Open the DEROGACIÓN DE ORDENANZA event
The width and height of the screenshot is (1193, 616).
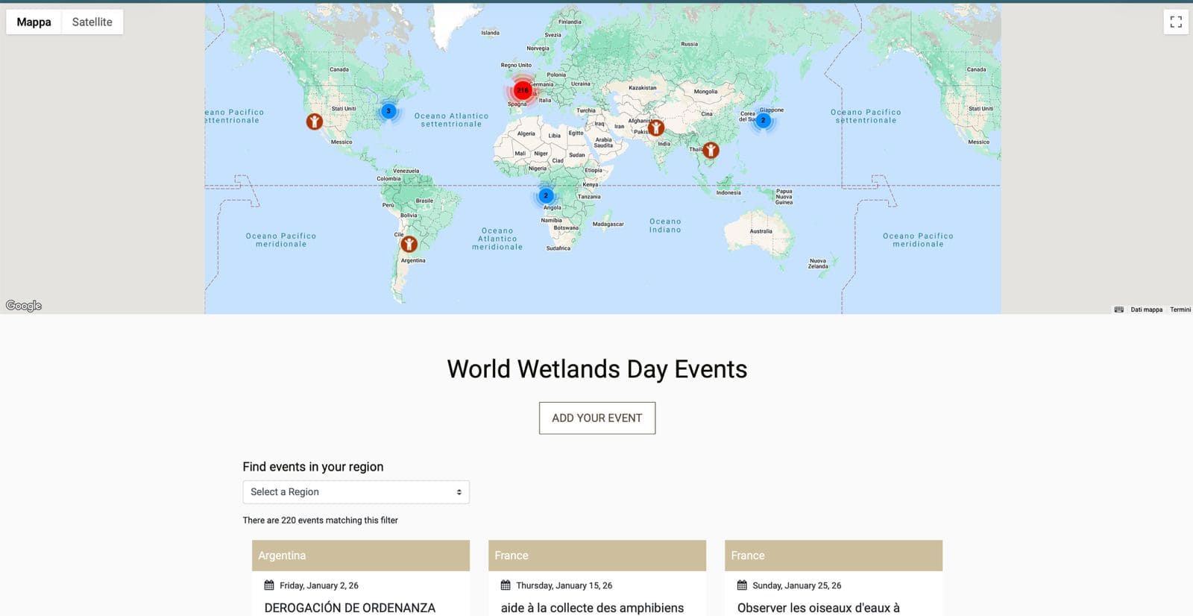click(350, 608)
